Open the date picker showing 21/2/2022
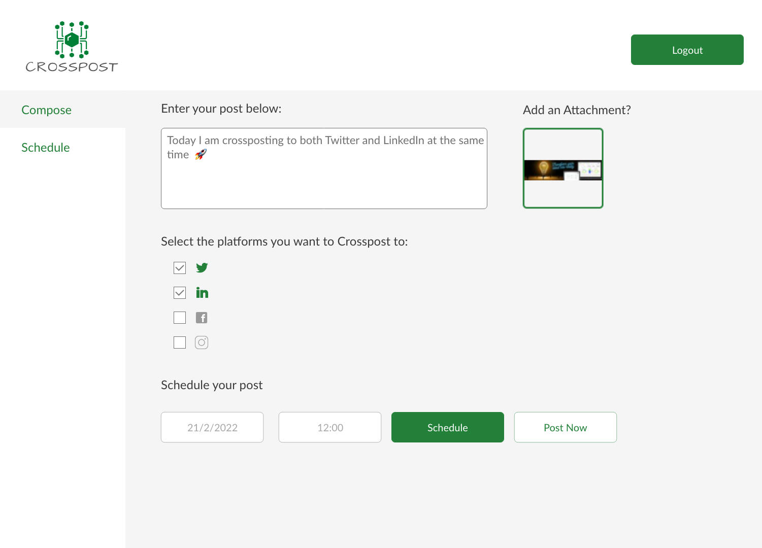762x548 pixels. coord(212,427)
